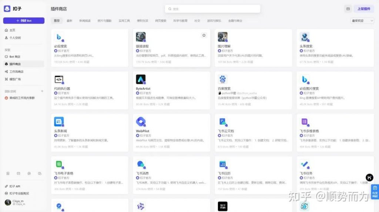Image resolution: width=379 pixels, height=212 pixels.
Task: Select the 便利生活 category tab
Action: pyautogui.click(x=142, y=21)
